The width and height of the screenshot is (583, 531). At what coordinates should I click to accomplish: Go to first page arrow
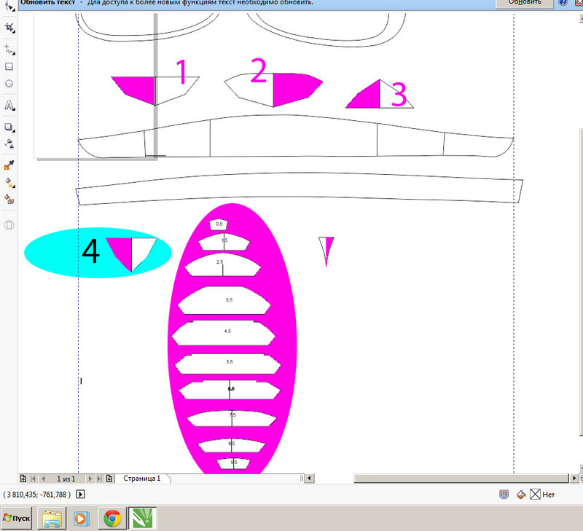click(x=33, y=479)
